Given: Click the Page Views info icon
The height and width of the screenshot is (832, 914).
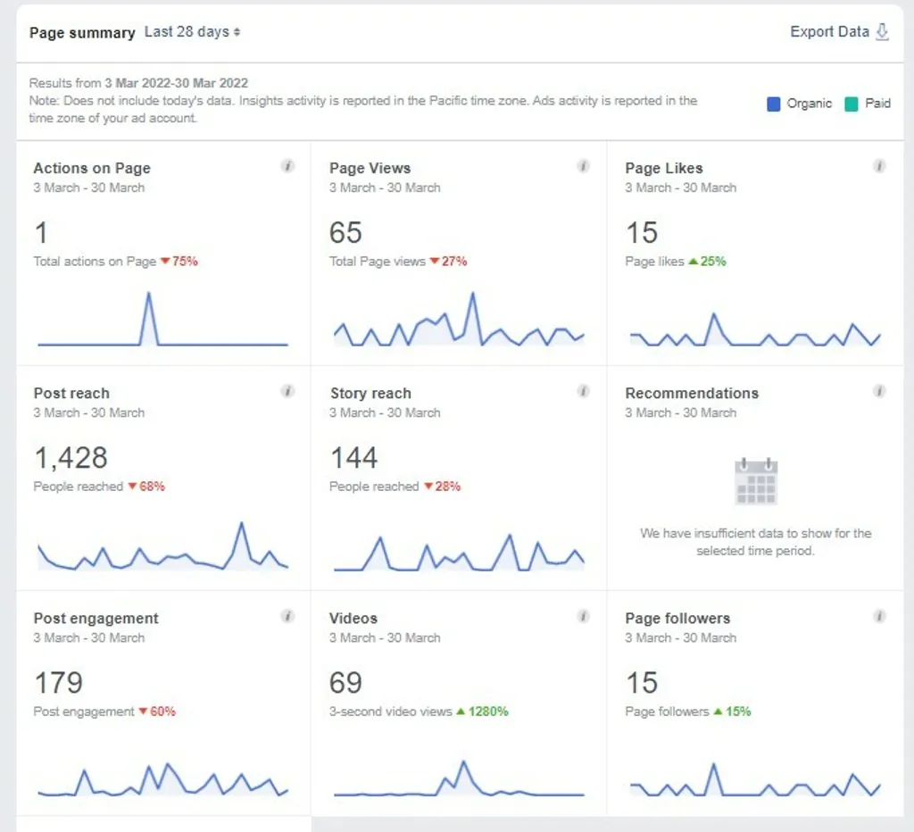Looking at the screenshot, I should [583, 166].
